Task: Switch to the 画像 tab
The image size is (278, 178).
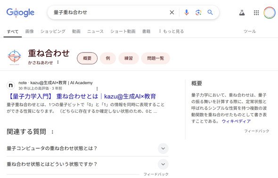Action: (x=29, y=31)
